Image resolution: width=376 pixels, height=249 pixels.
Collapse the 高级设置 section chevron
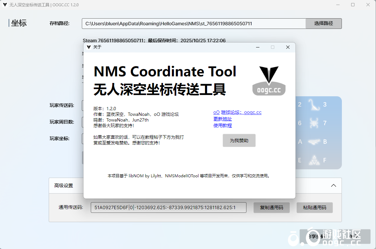click(x=334, y=186)
